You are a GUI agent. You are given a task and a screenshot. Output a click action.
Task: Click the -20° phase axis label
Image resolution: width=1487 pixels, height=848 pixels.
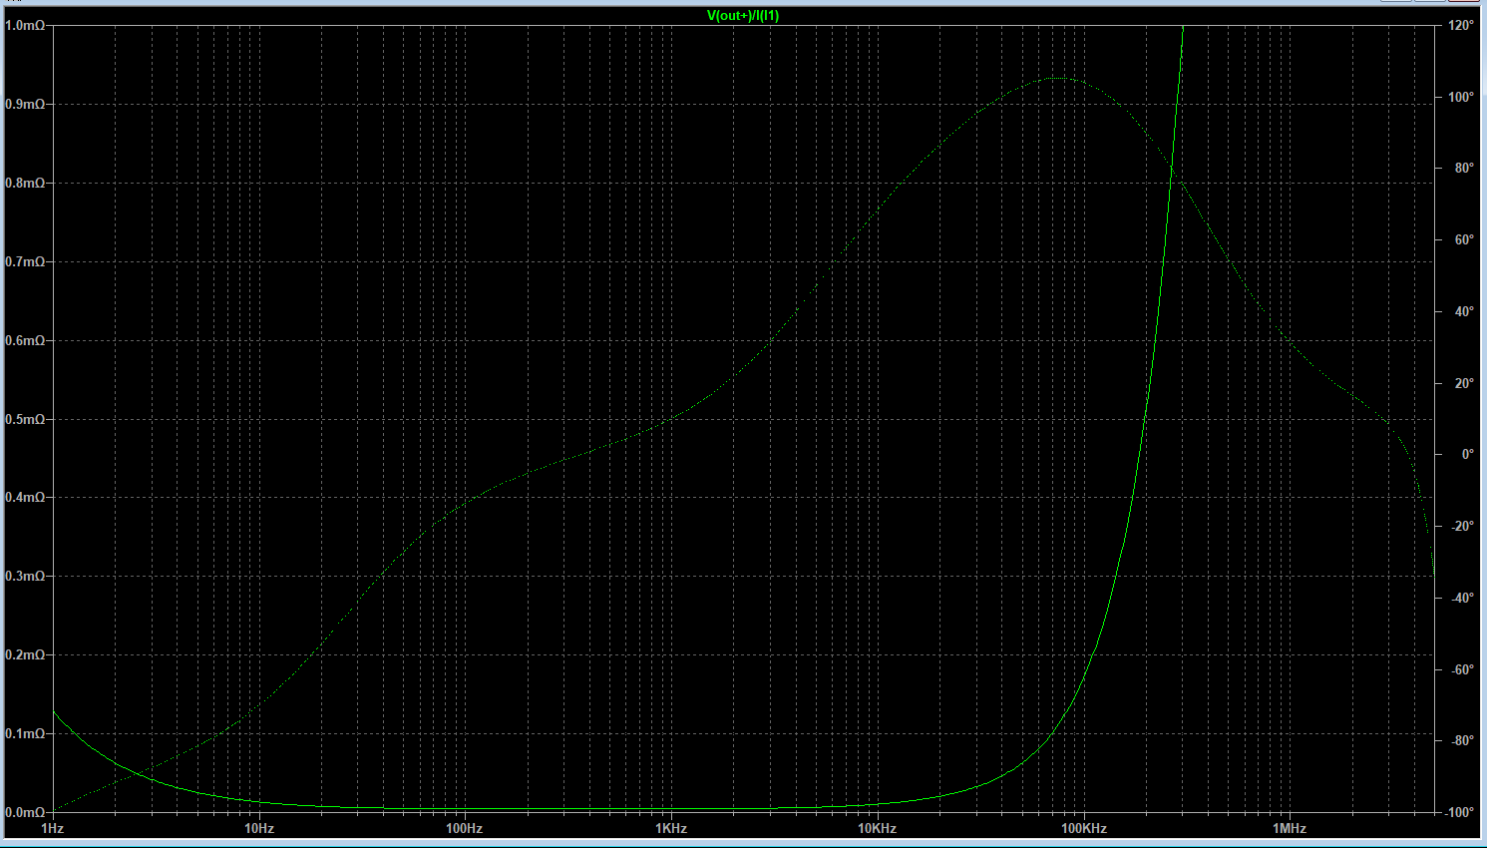1462,526
